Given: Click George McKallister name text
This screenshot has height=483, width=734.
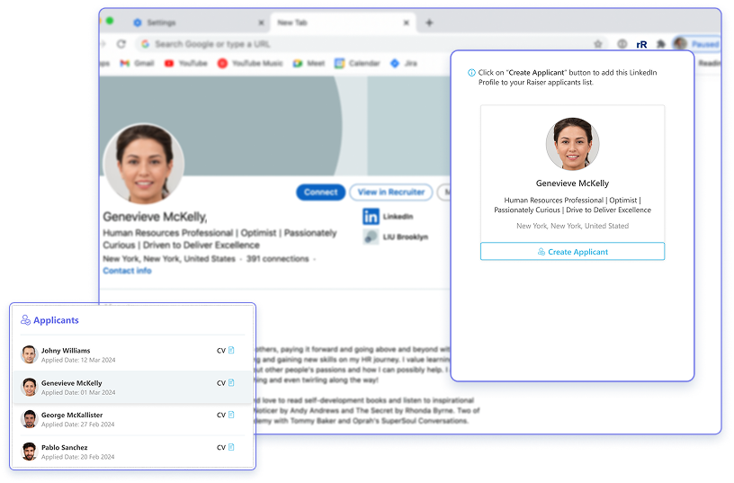Looking at the screenshot, I should [x=72, y=415].
